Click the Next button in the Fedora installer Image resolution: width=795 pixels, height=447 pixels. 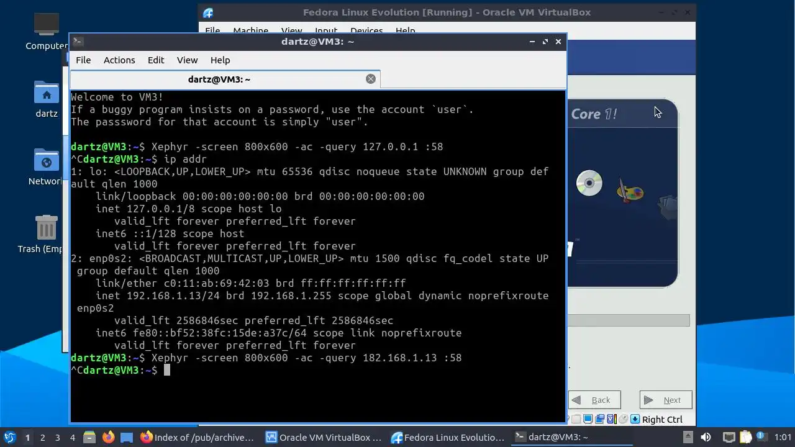665,400
